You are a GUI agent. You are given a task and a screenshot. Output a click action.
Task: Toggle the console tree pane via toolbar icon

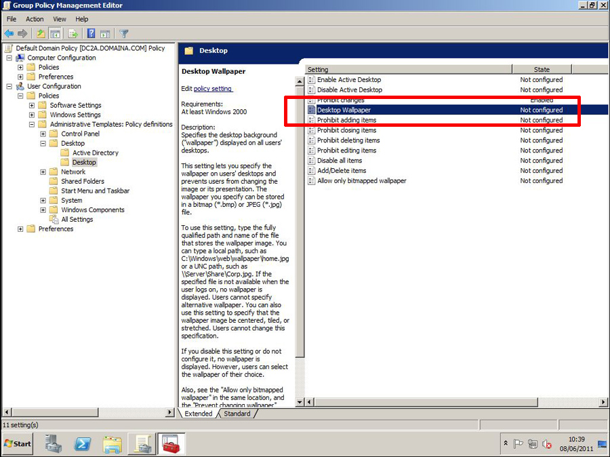(x=55, y=33)
